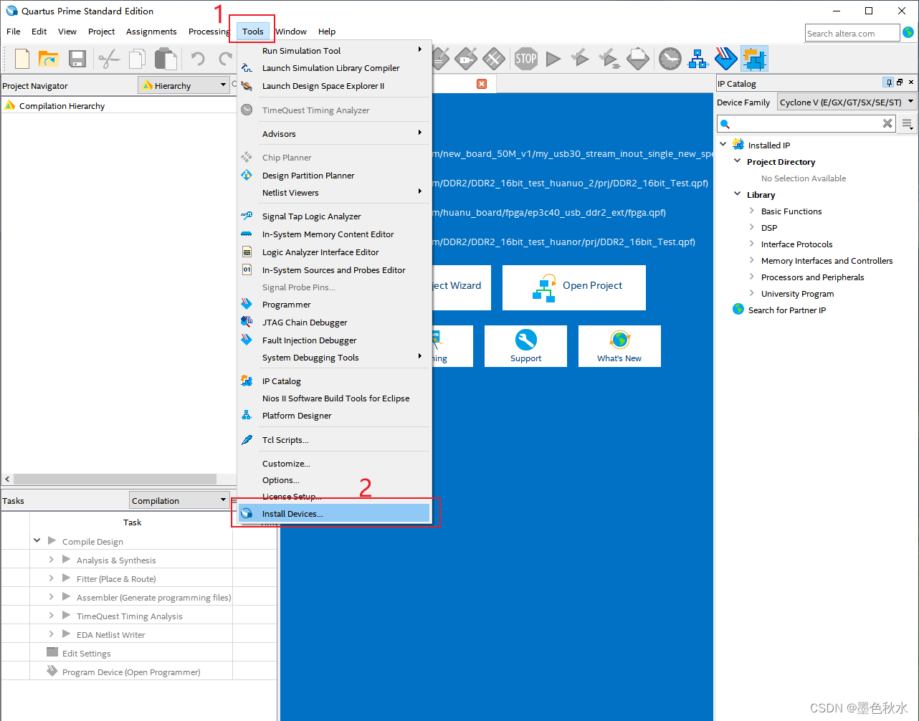Open Platform Designer from the toolbar icon
This screenshot has width=919, height=721.
click(x=698, y=59)
